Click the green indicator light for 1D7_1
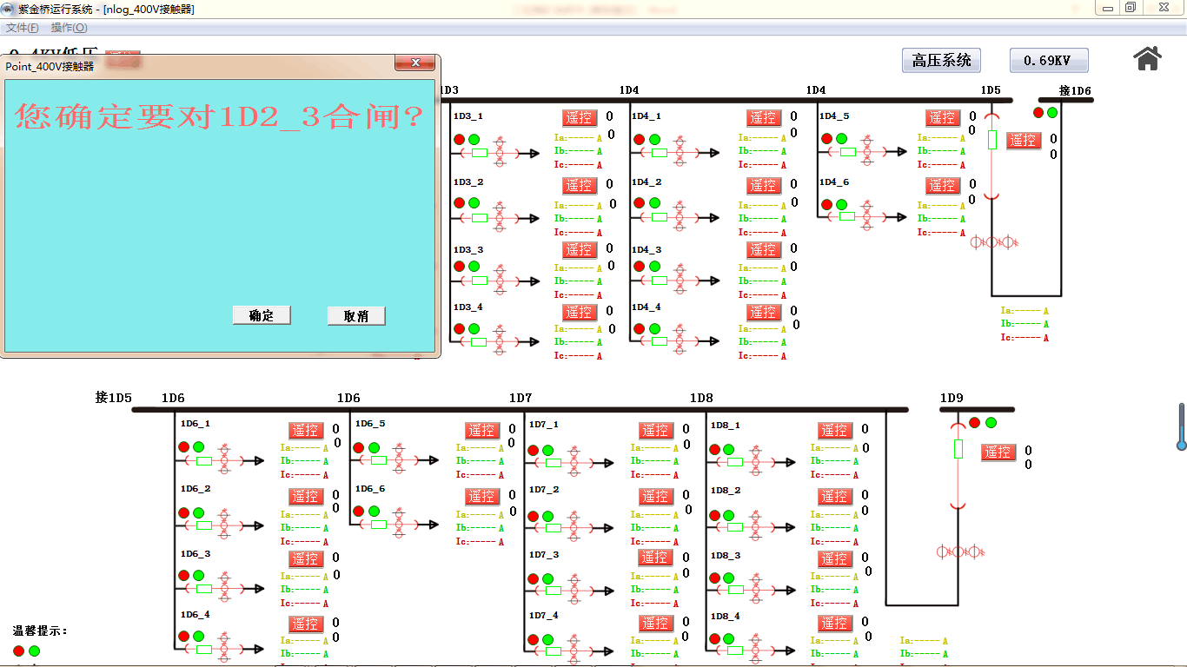The height and width of the screenshot is (667, 1187). (x=547, y=450)
